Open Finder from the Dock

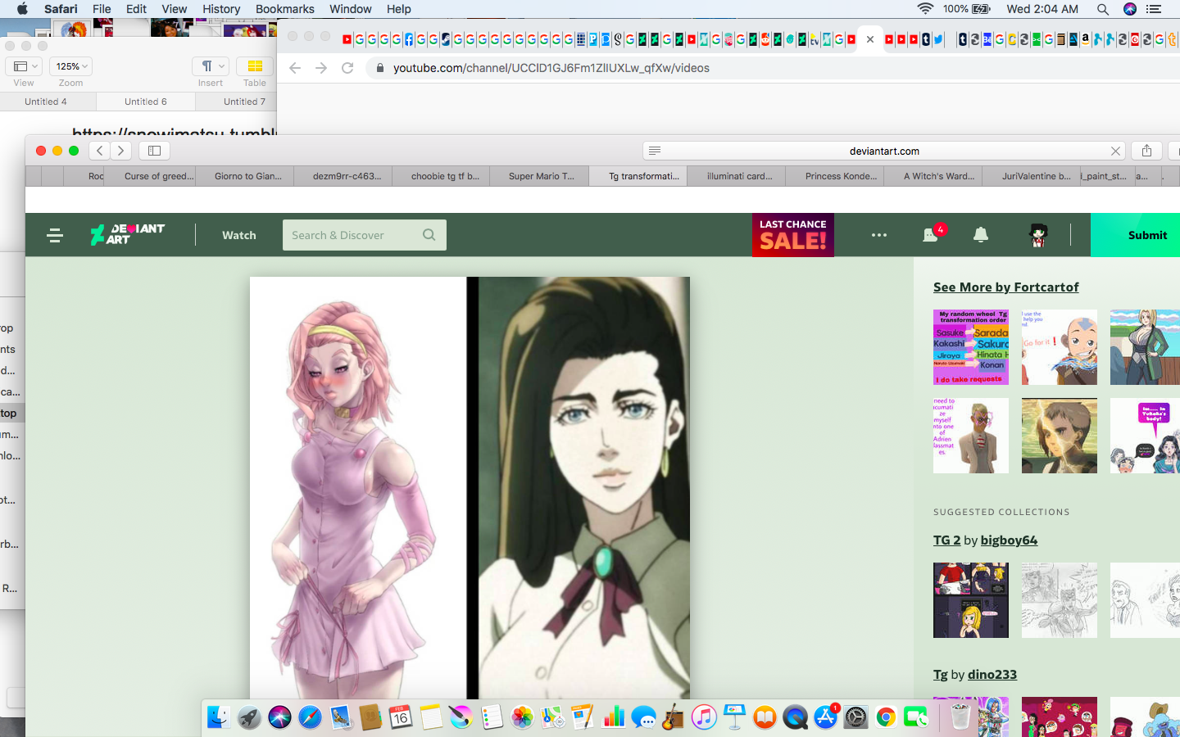click(x=218, y=717)
